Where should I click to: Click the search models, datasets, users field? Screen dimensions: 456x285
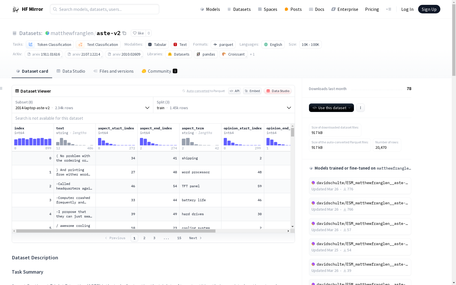105,9
